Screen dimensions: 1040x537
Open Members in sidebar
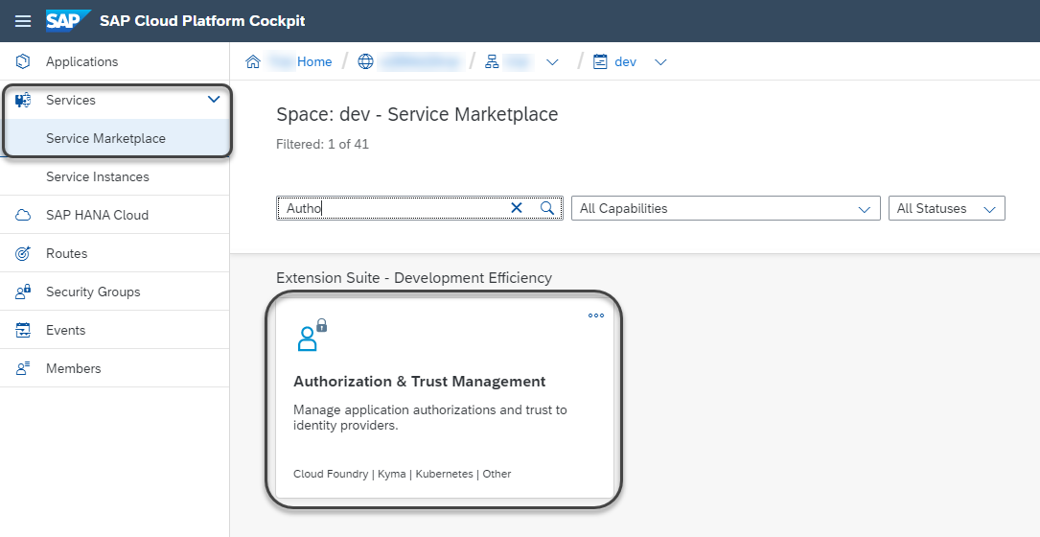tap(115, 368)
